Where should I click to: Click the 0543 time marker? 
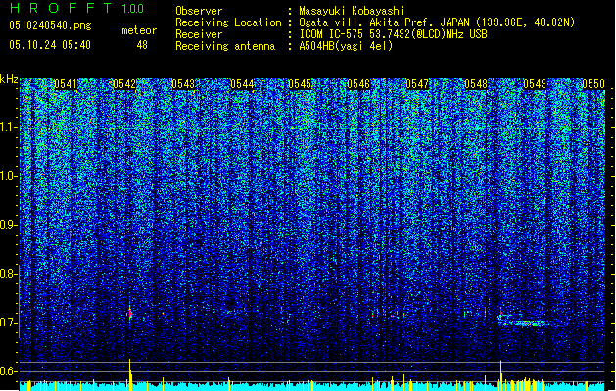click(x=183, y=84)
